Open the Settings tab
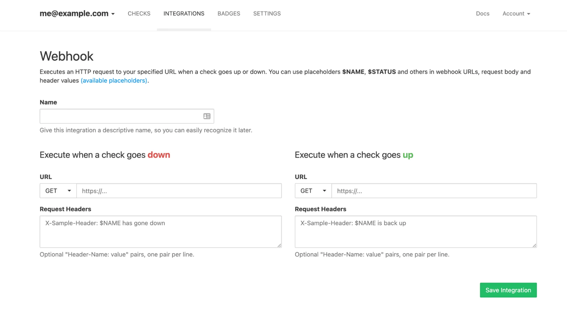Image resolution: width=567 pixels, height=328 pixels. (267, 14)
